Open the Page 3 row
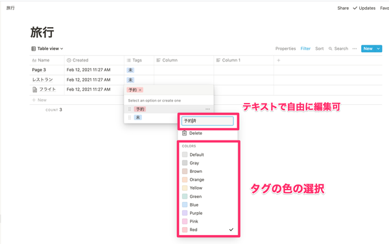389x244 pixels. [x=39, y=70]
